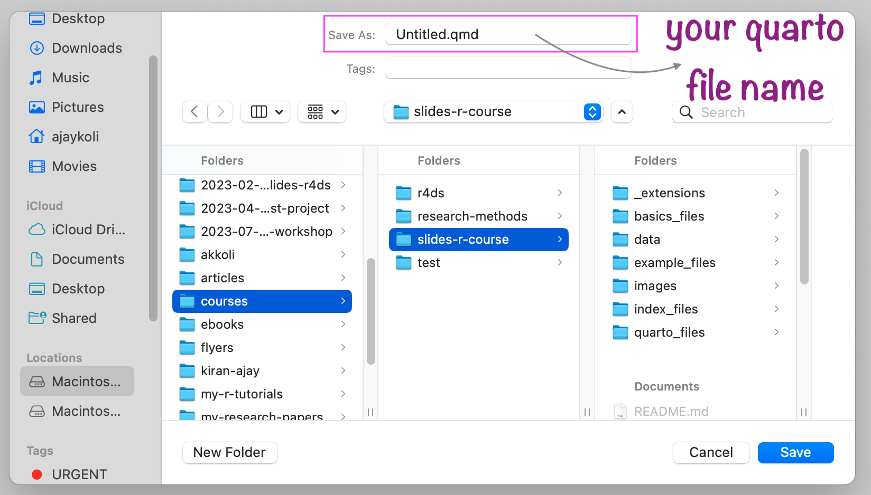This screenshot has width=871, height=495.
Task: Open the column view mode selector
Action: pos(265,112)
